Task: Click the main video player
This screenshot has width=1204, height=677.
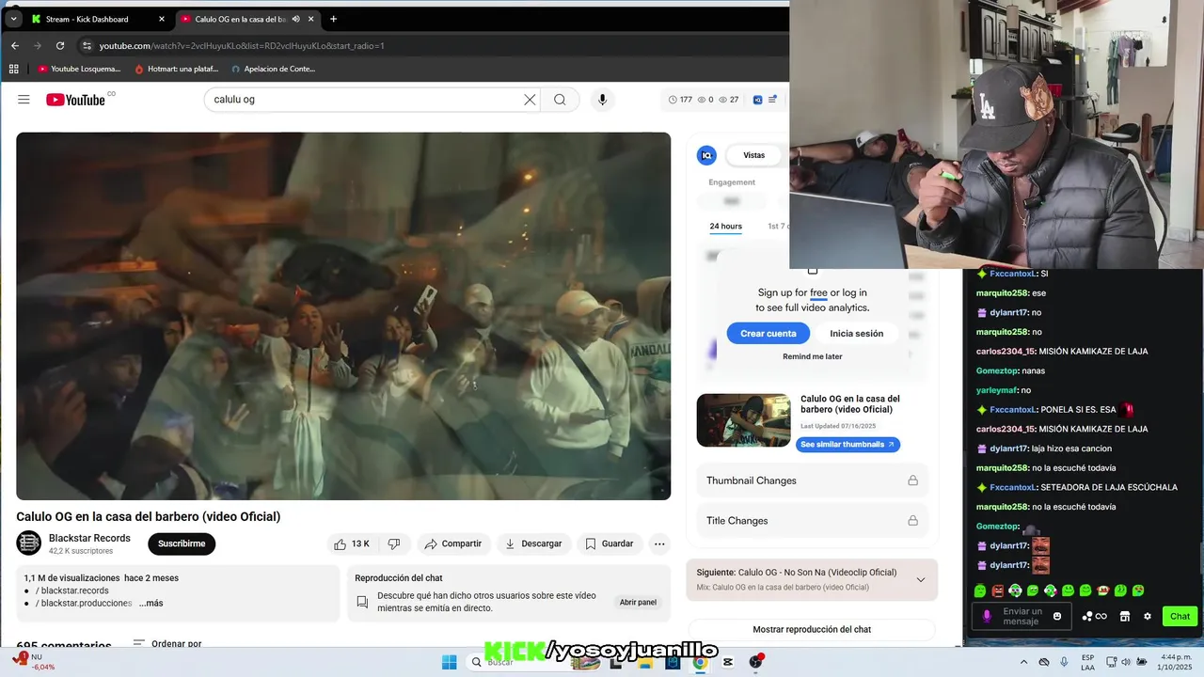Action: coord(343,316)
